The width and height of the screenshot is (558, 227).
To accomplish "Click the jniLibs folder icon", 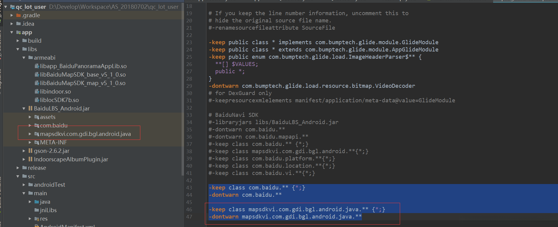I will click(37, 210).
